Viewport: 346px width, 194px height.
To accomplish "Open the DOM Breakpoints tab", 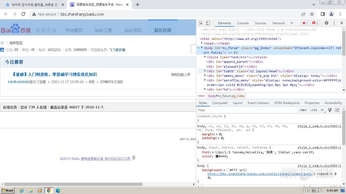I will [x=287, y=103].
